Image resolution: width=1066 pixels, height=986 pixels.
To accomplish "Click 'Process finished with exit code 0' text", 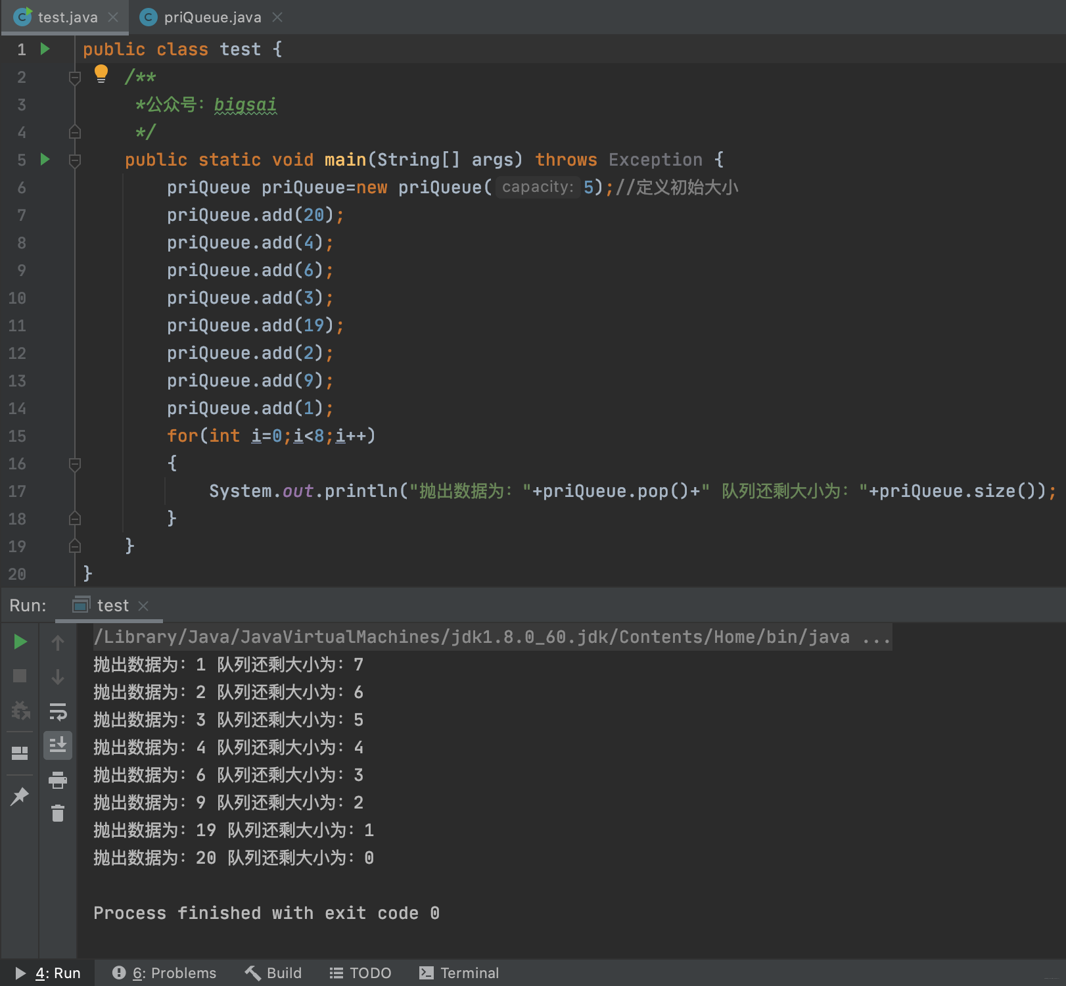I will (267, 913).
